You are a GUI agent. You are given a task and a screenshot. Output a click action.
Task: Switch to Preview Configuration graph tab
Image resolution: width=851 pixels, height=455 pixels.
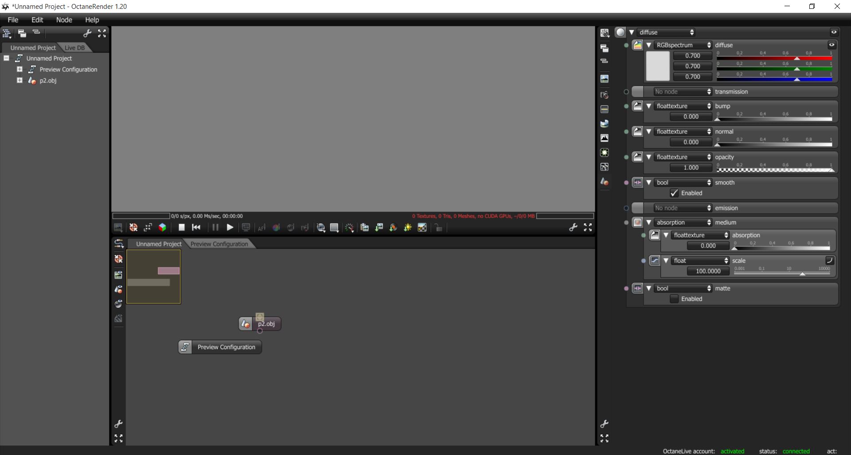coord(219,244)
